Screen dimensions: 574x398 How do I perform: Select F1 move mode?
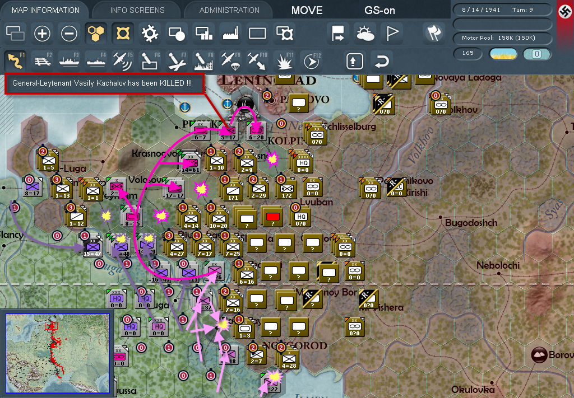pyautogui.click(x=16, y=60)
